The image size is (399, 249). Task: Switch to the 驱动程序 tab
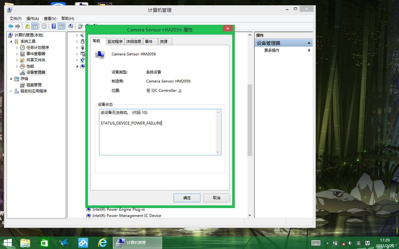115,41
